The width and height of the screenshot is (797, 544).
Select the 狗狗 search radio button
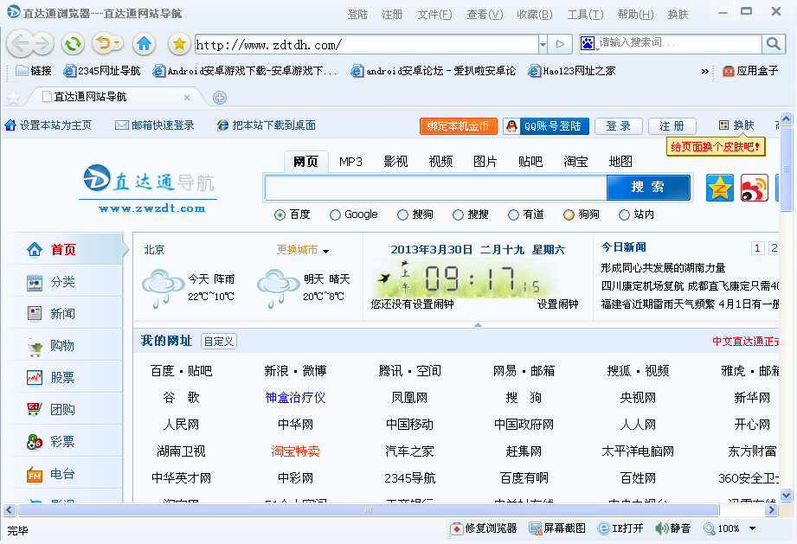(x=569, y=214)
